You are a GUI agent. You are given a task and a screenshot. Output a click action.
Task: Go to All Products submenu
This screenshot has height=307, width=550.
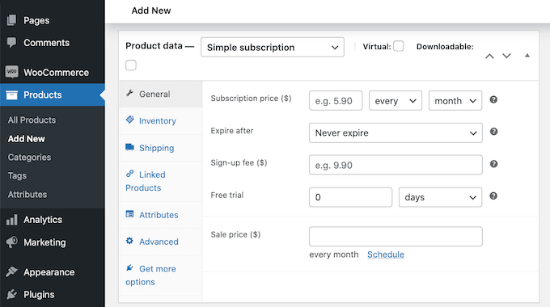pyautogui.click(x=32, y=120)
